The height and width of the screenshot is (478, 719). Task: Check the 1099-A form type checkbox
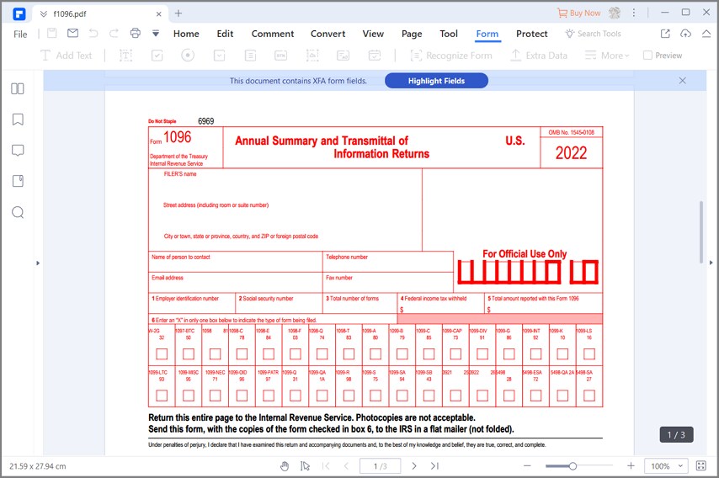pyautogui.click(x=375, y=353)
